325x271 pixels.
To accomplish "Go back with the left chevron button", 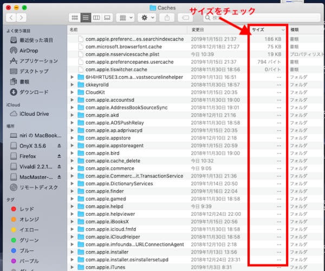I will click(11, 18).
